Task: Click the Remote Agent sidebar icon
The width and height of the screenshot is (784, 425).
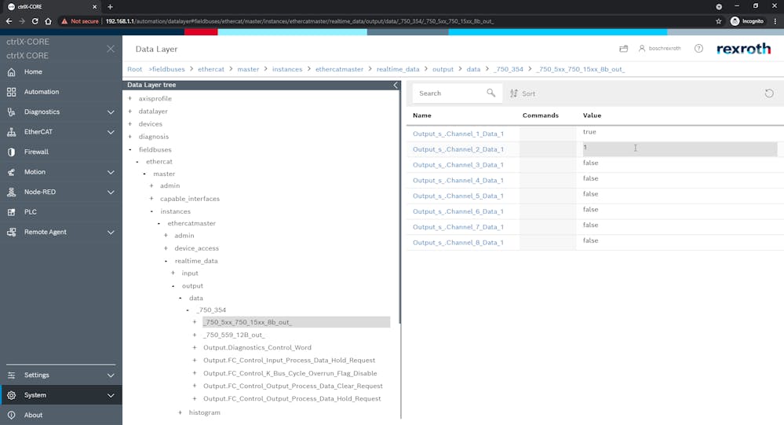Action: (x=11, y=232)
